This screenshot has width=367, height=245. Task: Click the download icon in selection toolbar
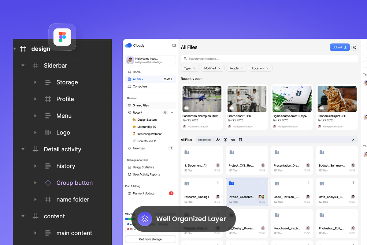(225, 140)
